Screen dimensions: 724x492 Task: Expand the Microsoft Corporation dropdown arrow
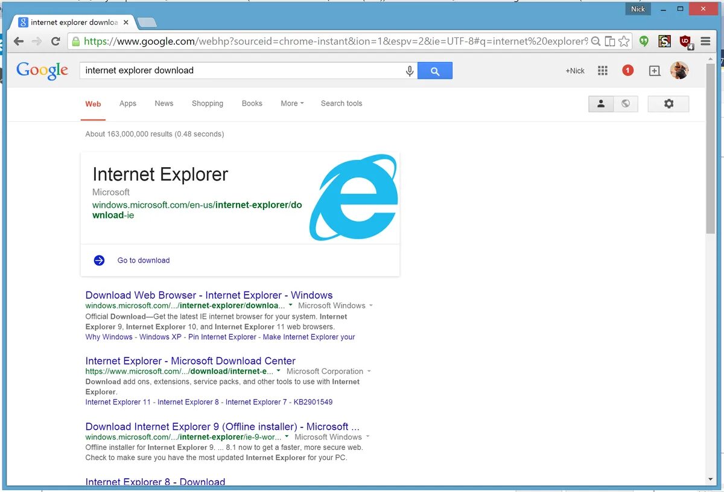click(369, 371)
